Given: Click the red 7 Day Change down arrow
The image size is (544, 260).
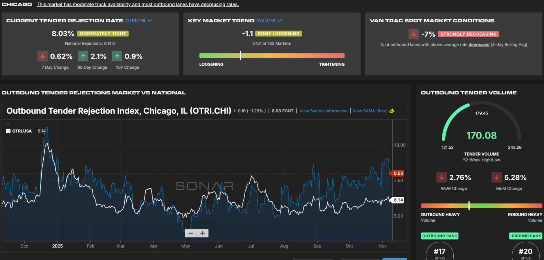Looking at the screenshot, I should [x=42, y=56].
